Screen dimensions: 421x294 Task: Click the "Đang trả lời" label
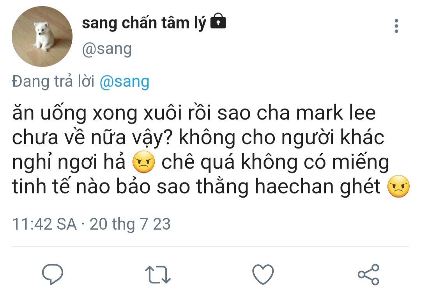(x=53, y=81)
